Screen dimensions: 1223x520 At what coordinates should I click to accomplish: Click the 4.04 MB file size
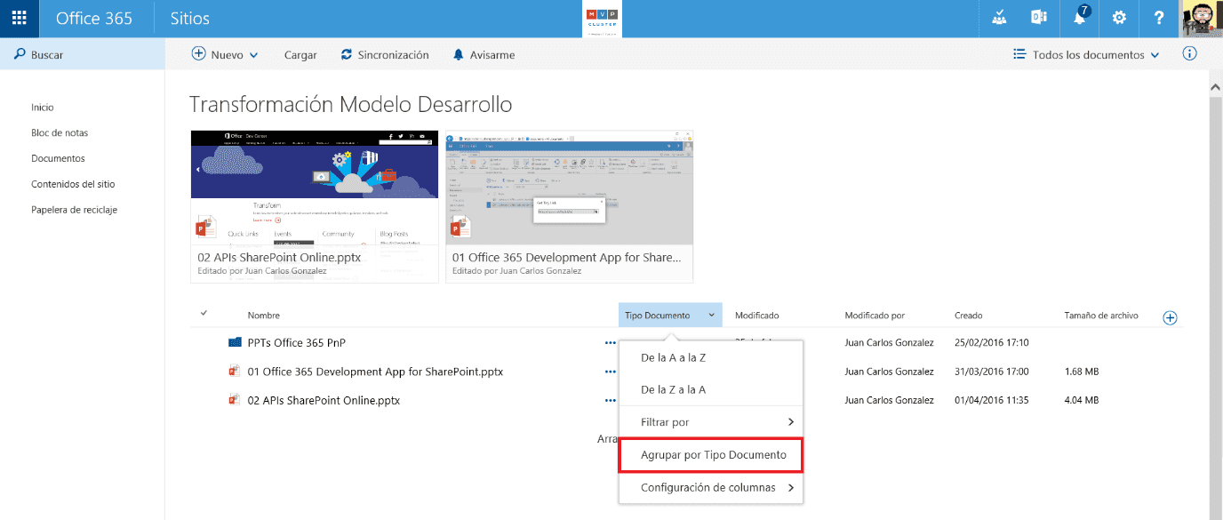point(1082,401)
